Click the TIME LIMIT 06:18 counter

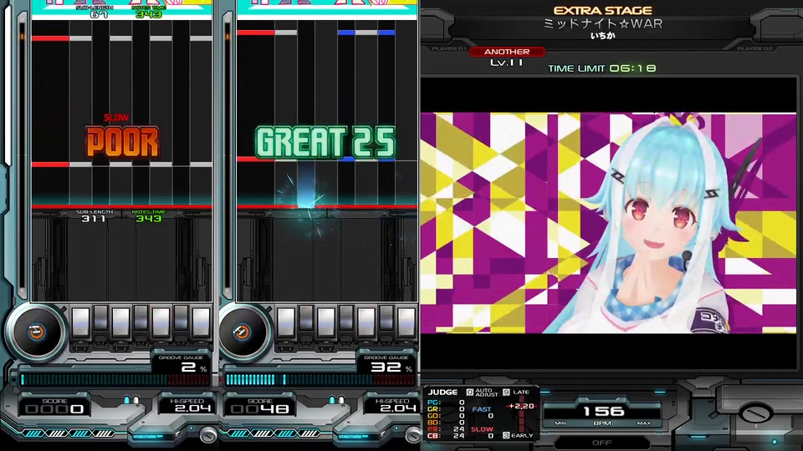coord(601,68)
